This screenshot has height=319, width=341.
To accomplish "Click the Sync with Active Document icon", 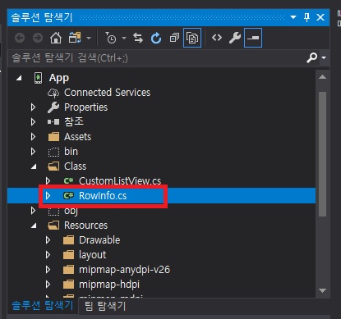I will point(138,38).
